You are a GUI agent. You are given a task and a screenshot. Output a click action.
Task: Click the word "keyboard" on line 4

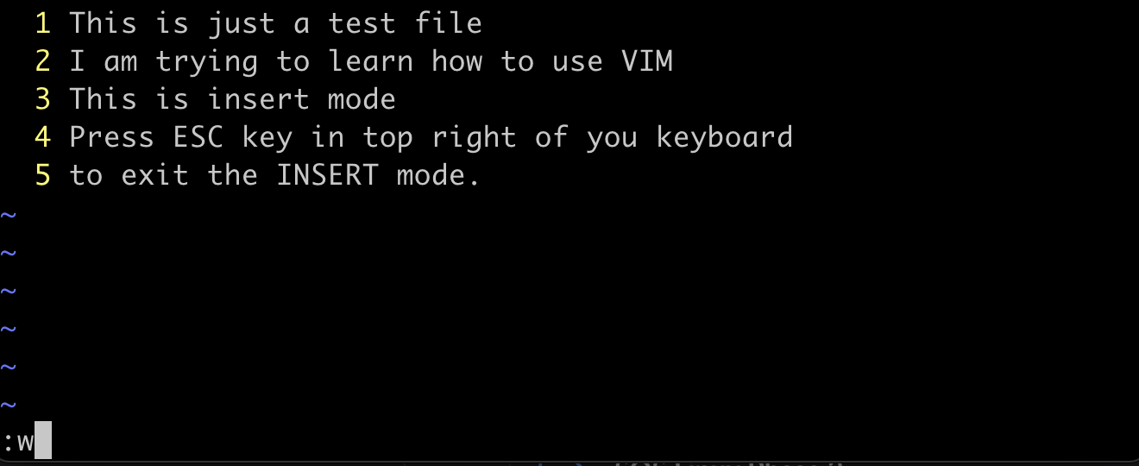click(724, 137)
